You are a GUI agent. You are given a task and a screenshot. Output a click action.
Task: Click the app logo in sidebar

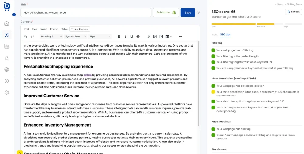click(7, 7)
